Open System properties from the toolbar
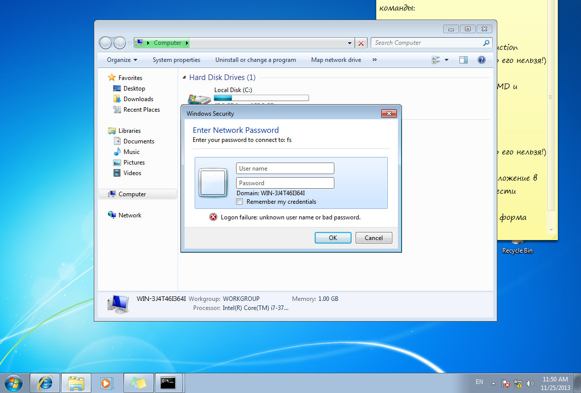The width and height of the screenshot is (581, 393). point(177,60)
